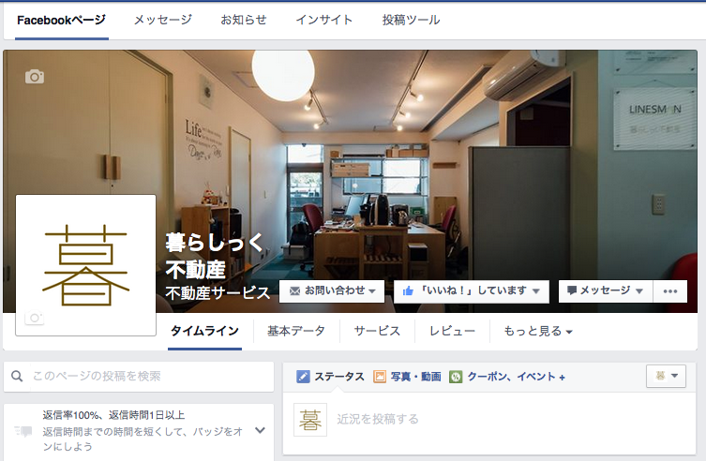Open the 投稿ツール tab

click(x=411, y=20)
